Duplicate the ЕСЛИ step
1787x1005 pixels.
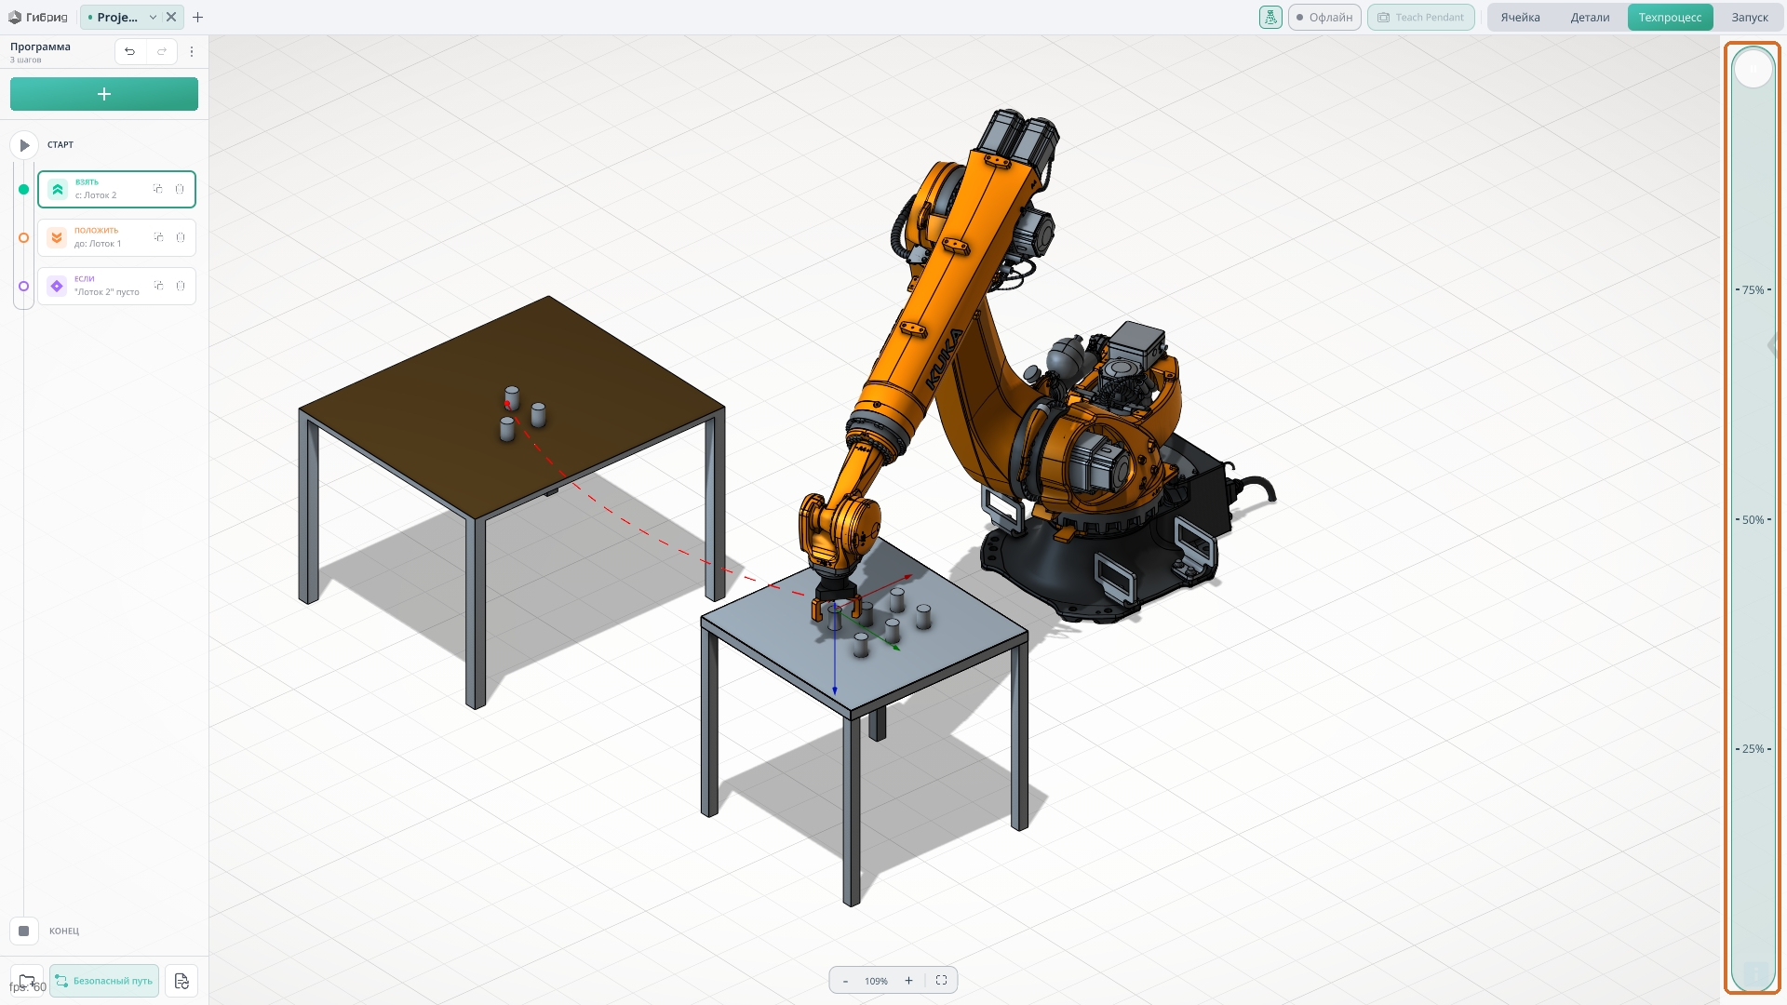158,286
